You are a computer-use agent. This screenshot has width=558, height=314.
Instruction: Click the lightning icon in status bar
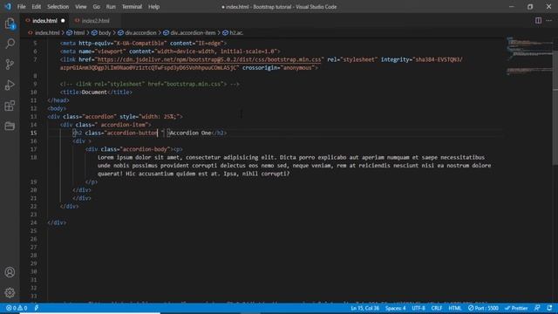click(37, 308)
